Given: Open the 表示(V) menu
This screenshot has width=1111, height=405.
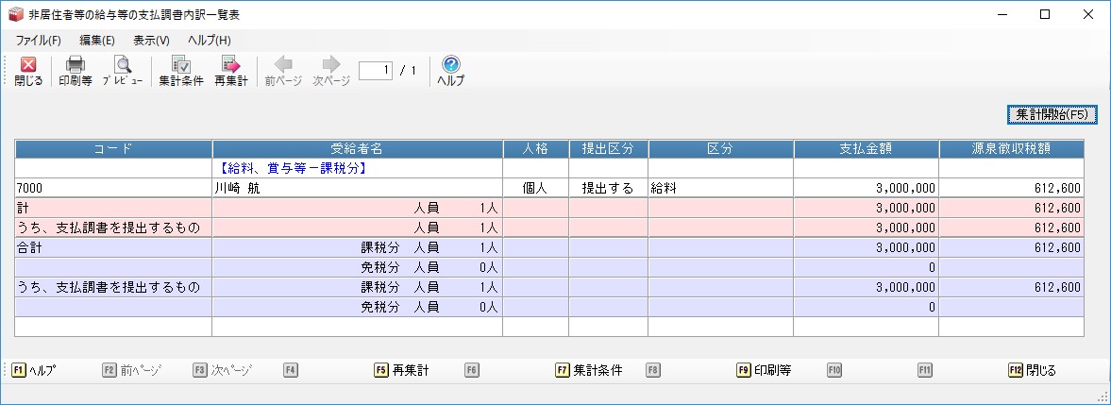Looking at the screenshot, I should click(151, 41).
